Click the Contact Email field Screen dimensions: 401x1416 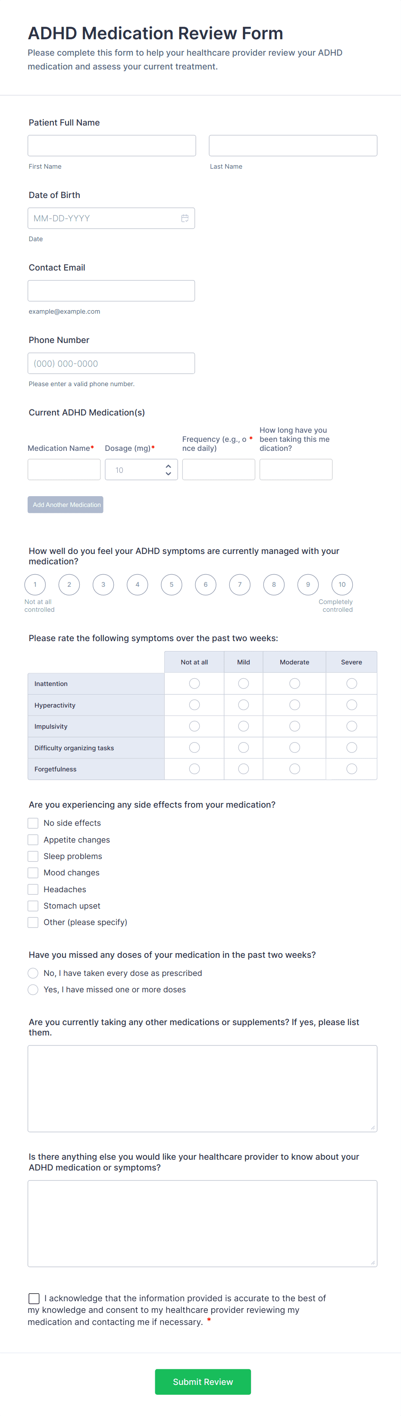pyautogui.click(x=111, y=291)
